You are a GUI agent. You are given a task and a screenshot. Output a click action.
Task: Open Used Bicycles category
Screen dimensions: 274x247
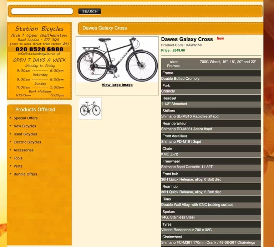pyautogui.click(x=25, y=134)
